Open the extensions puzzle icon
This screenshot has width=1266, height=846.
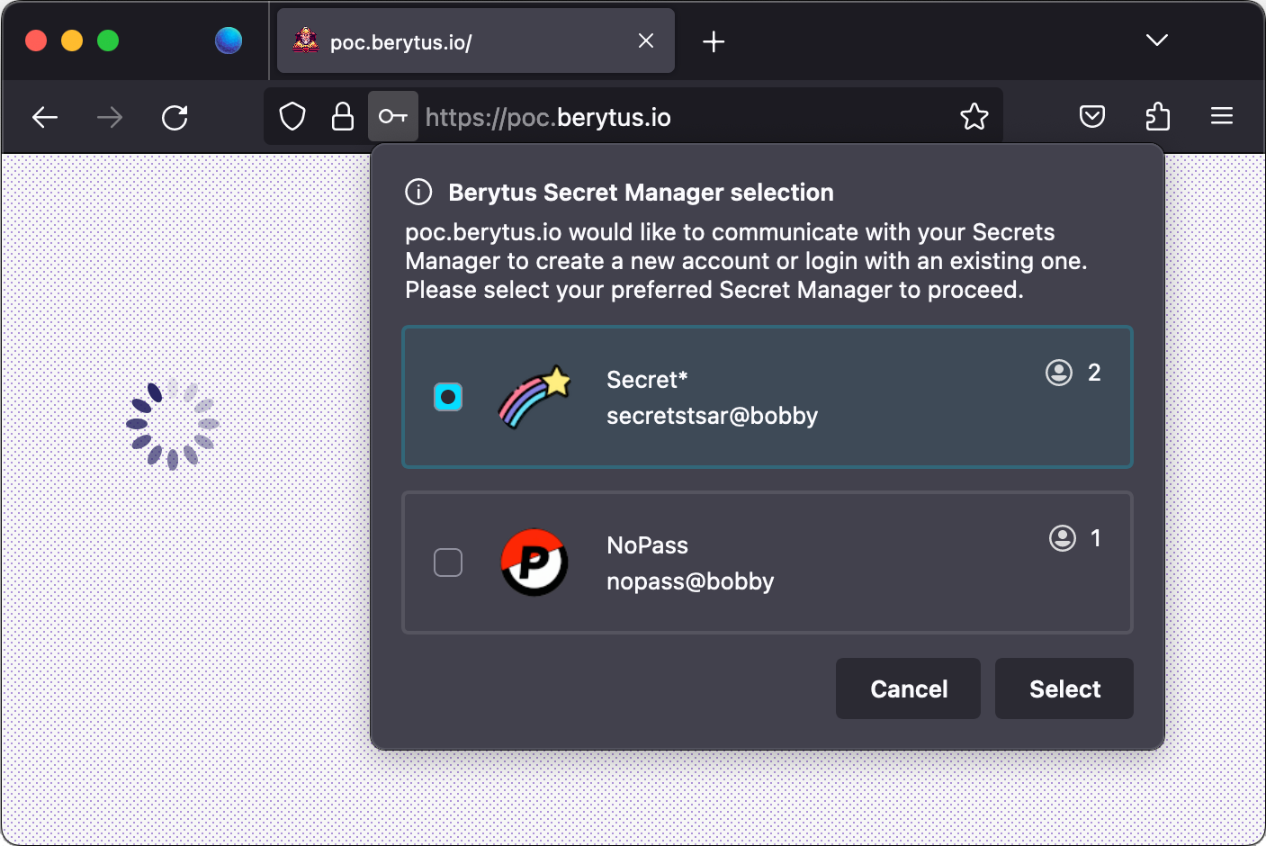[x=1157, y=116]
